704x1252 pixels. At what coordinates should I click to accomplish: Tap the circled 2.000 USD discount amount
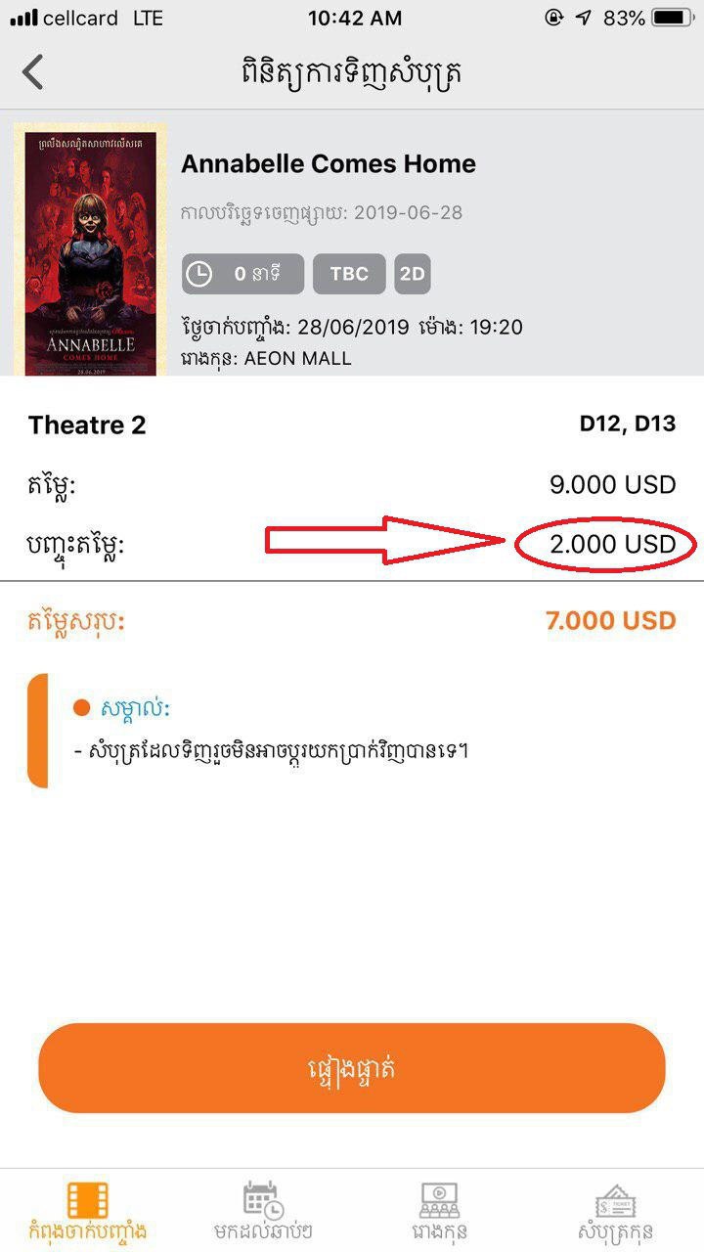pyautogui.click(x=613, y=544)
